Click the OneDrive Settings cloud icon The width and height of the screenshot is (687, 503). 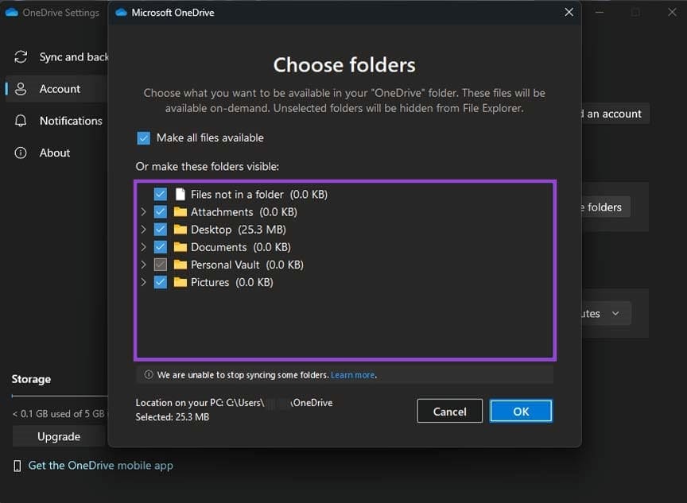tap(12, 12)
